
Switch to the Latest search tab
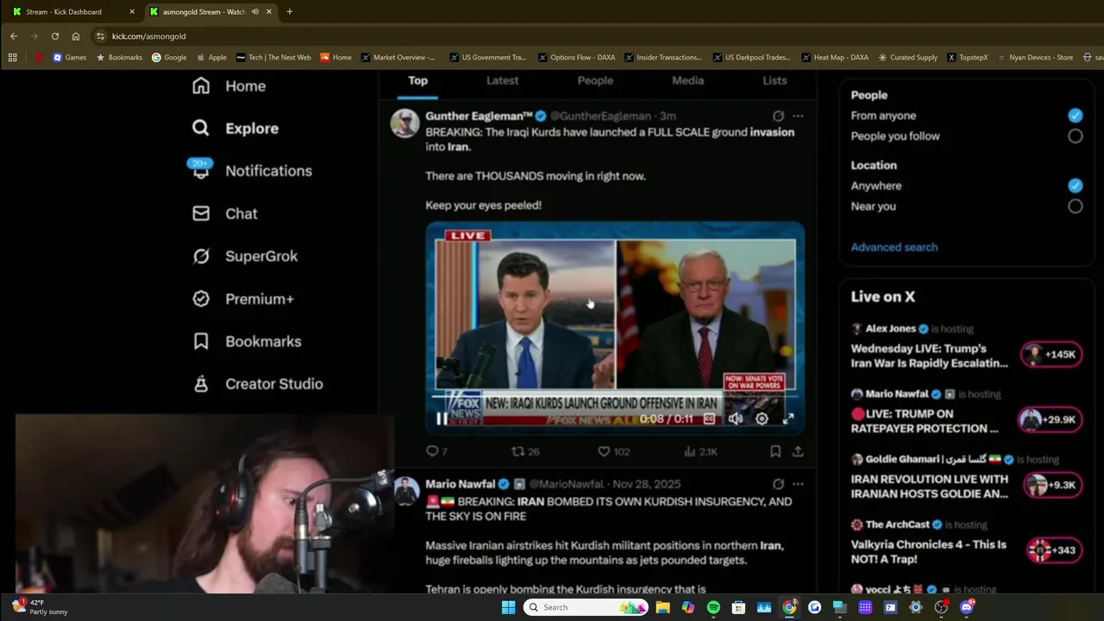pyautogui.click(x=502, y=80)
